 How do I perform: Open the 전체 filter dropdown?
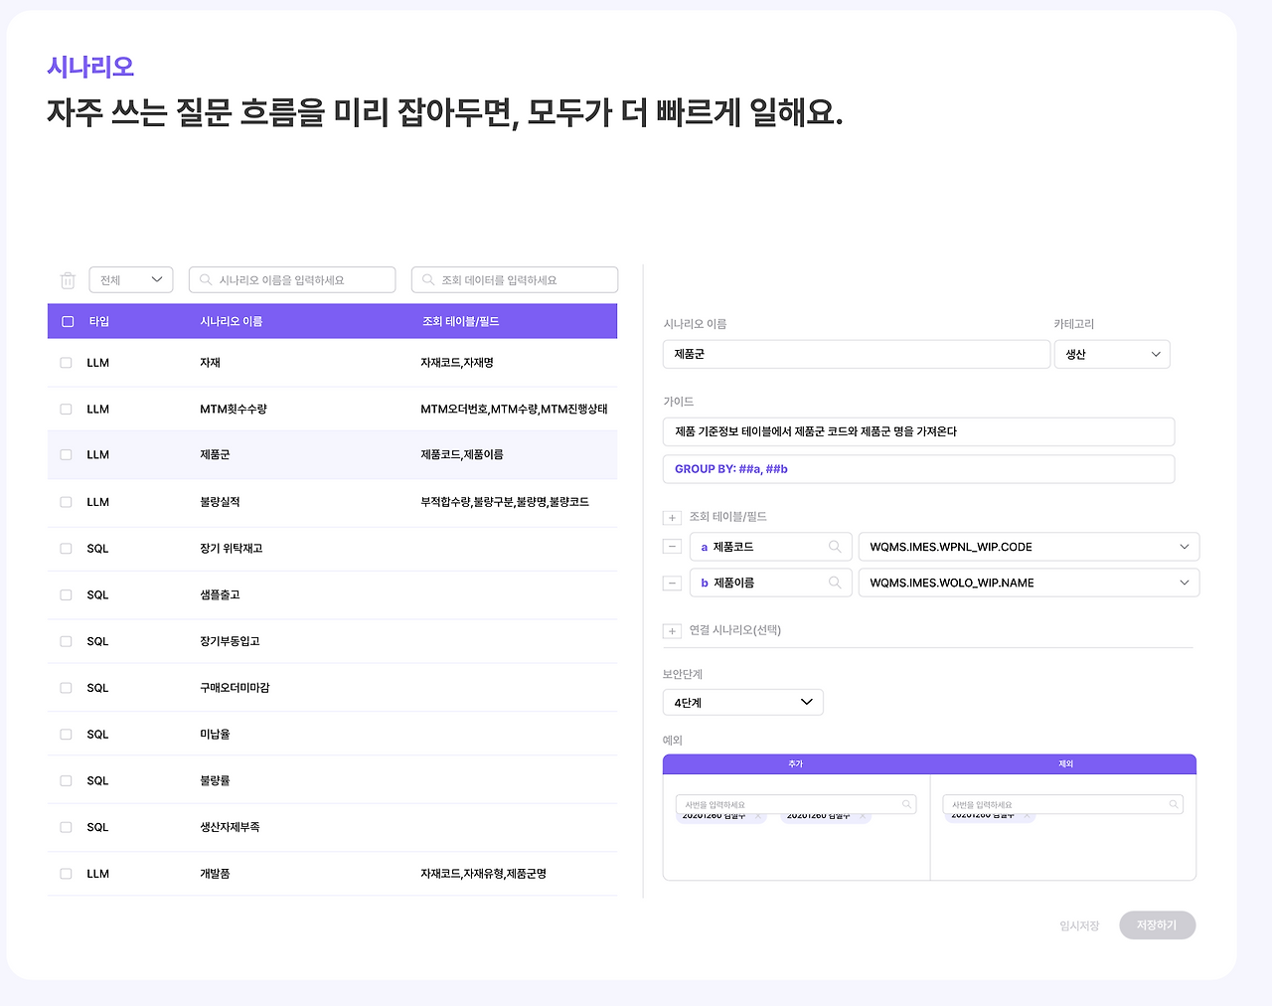click(x=130, y=279)
